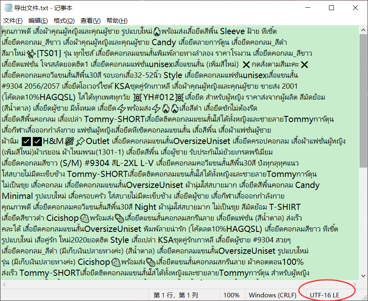Click the horizontal scrollbar right arrow
Screen dimensions: 368x301
coord(355,284)
